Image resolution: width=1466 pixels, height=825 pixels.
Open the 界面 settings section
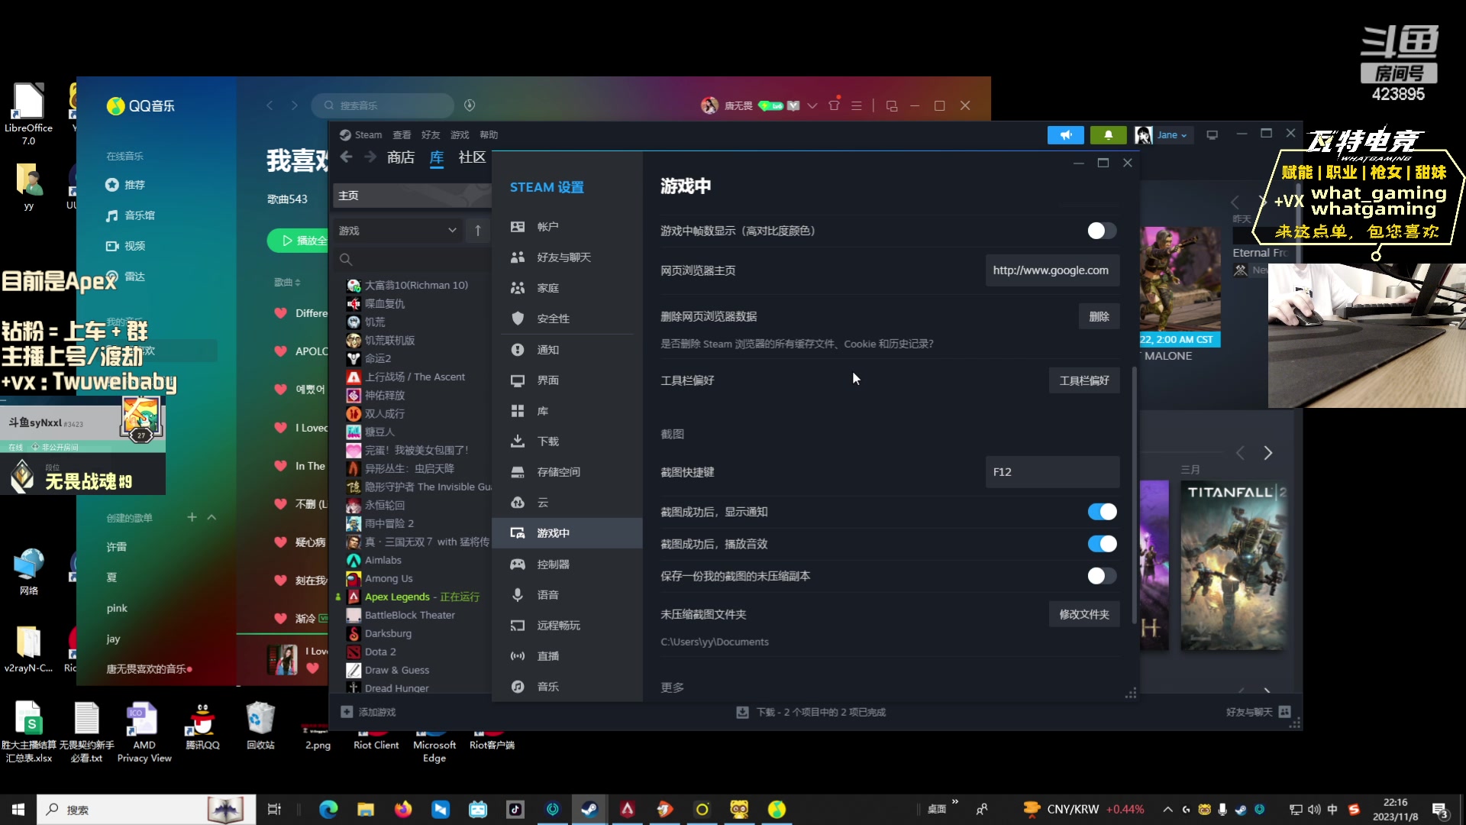(x=567, y=380)
